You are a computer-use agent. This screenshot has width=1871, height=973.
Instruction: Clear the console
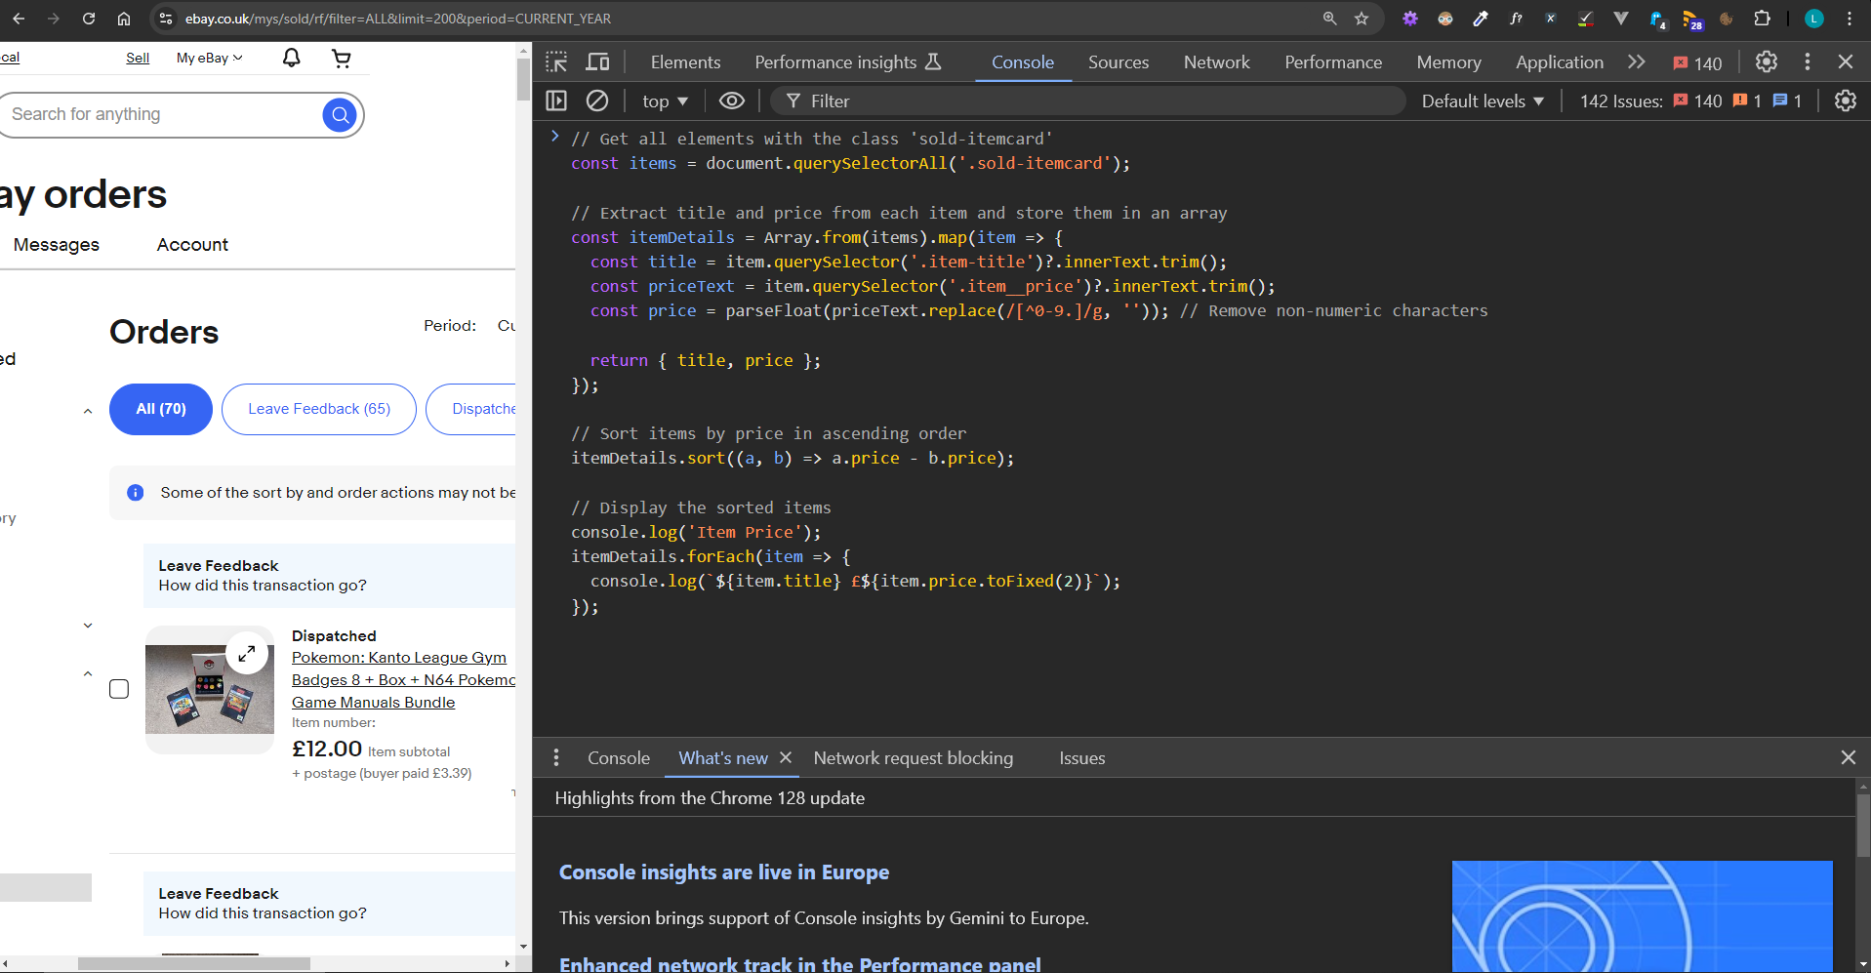(x=597, y=101)
